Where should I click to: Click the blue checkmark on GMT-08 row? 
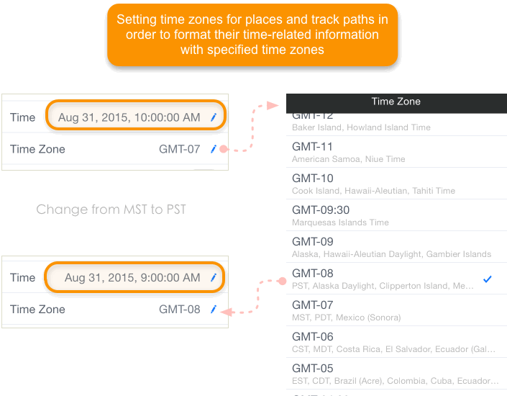(488, 279)
